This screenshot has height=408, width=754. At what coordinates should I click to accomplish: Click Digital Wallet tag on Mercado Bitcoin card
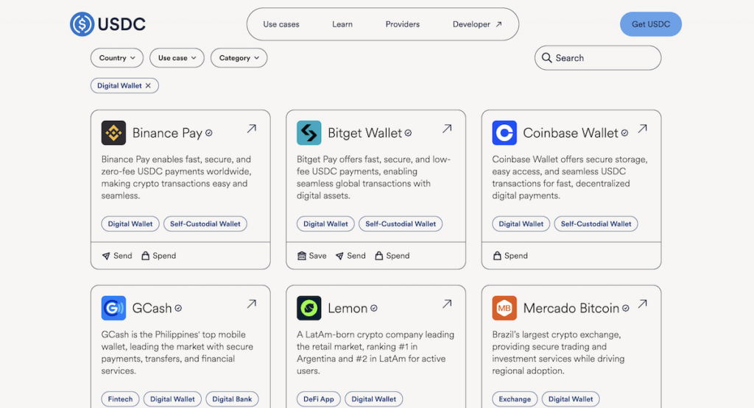click(x=571, y=399)
